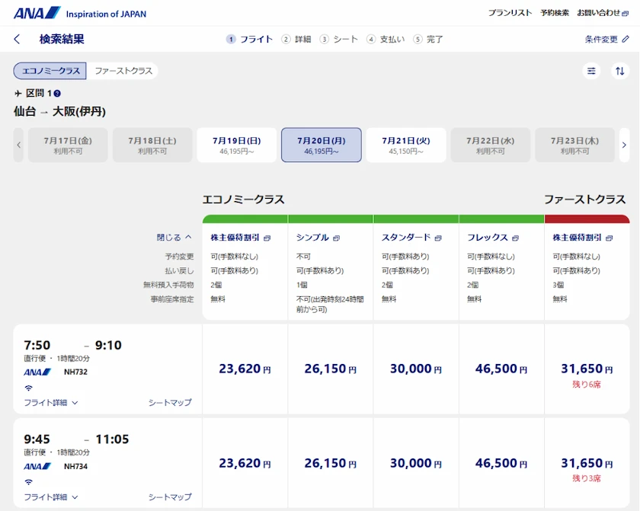Show later dates with right arrow
The width and height of the screenshot is (640, 511).
[x=624, y=145]
